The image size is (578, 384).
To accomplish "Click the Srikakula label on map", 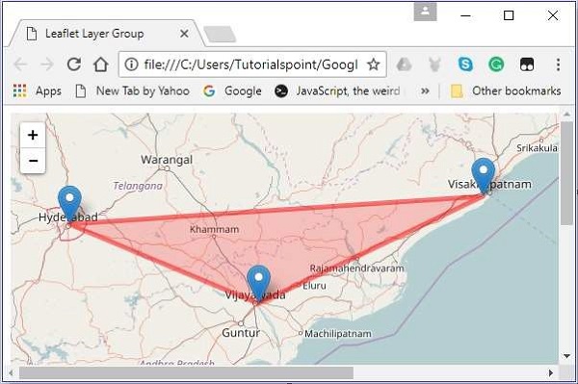I will tap(538, 148).
